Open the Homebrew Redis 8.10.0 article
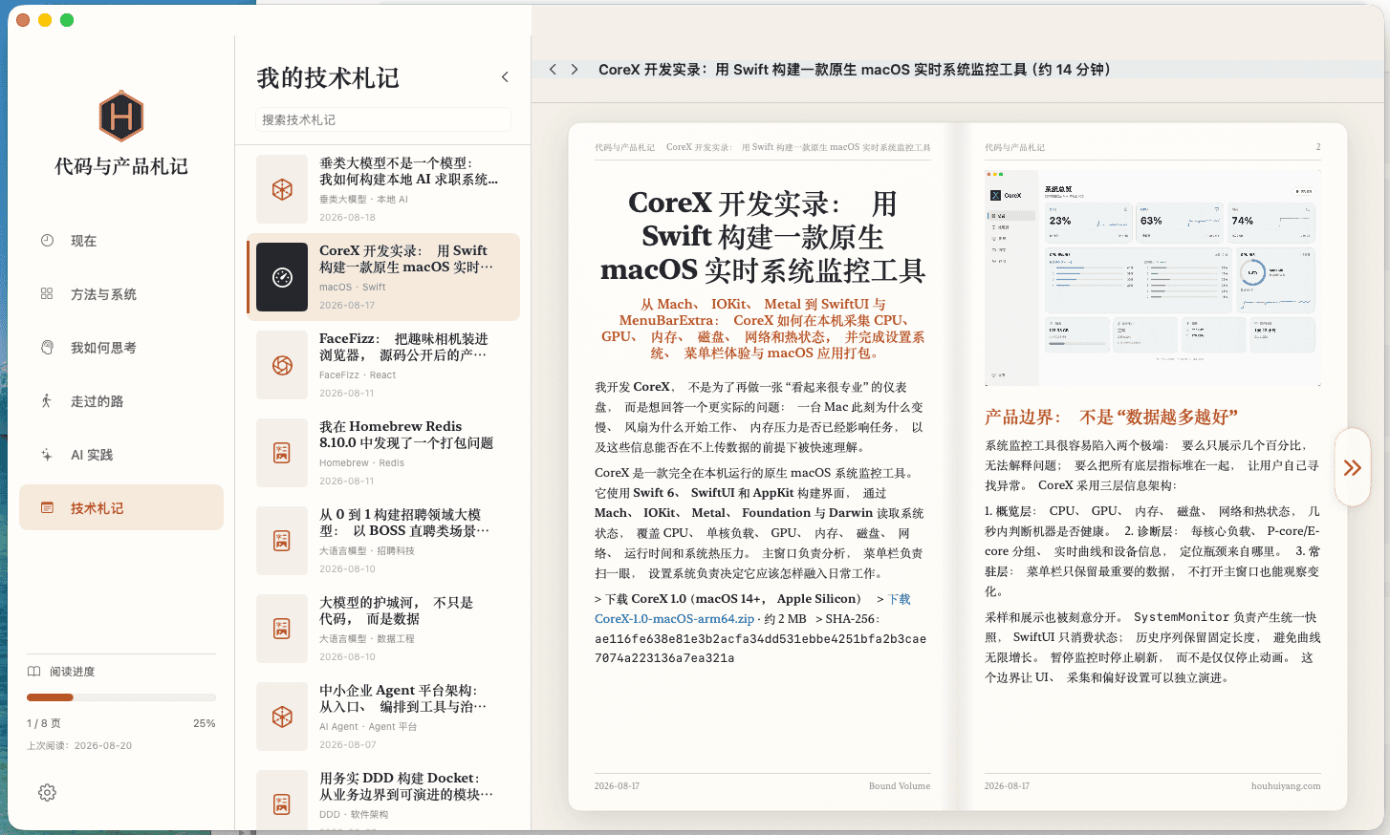Screen dimensions: 1390x835 click(383, 453)
